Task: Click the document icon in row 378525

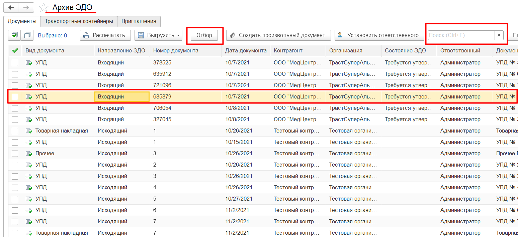Action: coord(29,63)
